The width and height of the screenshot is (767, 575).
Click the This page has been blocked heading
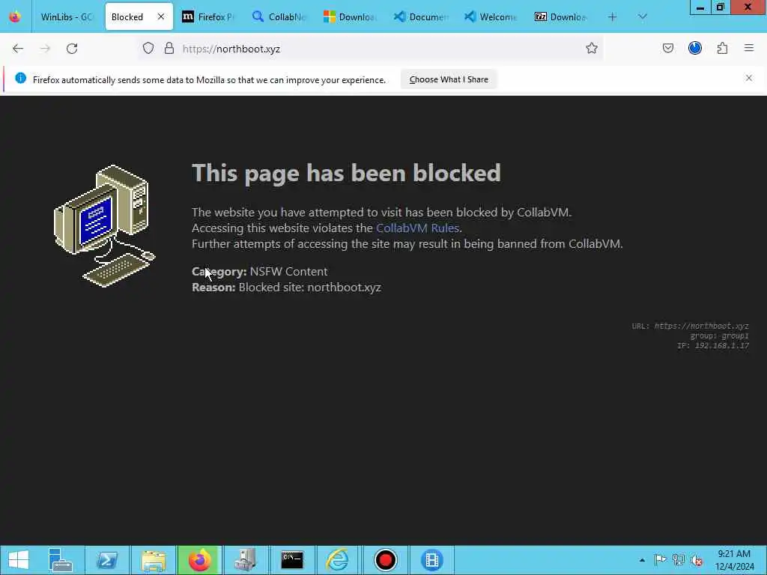[x=346, y=173]
